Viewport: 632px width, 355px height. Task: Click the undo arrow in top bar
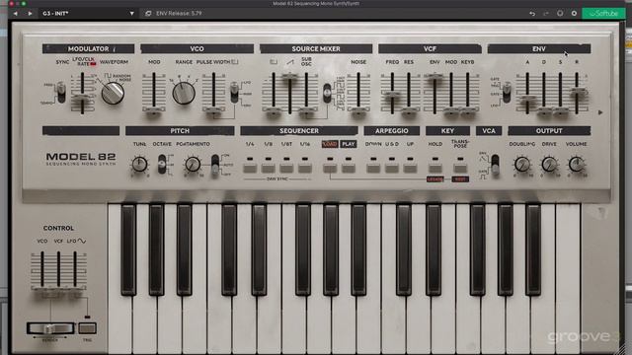(532, 13)
